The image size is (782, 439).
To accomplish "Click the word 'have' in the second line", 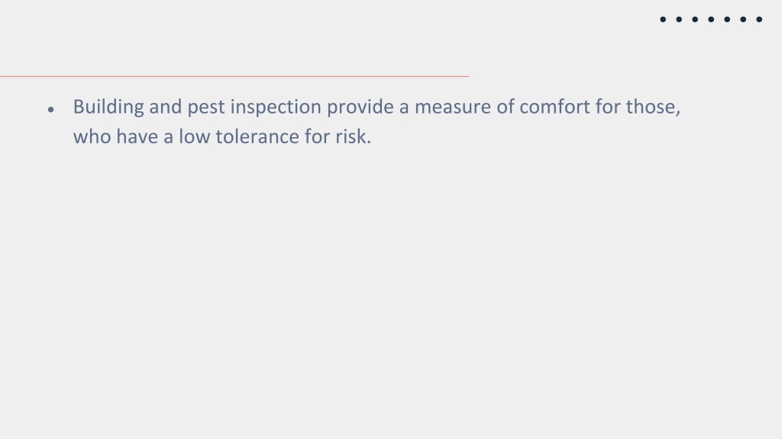I will pyautogui.click(x=137, y=136).
